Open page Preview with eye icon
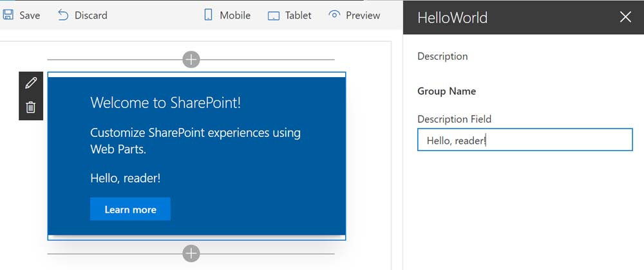 (x=334, y=15)
